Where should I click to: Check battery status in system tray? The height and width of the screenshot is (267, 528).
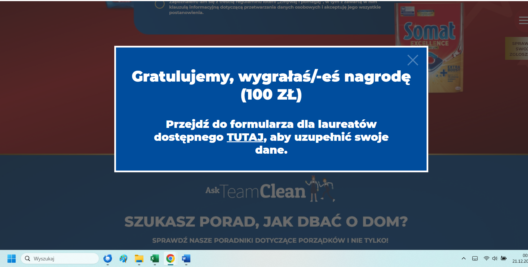click(504, 258)
